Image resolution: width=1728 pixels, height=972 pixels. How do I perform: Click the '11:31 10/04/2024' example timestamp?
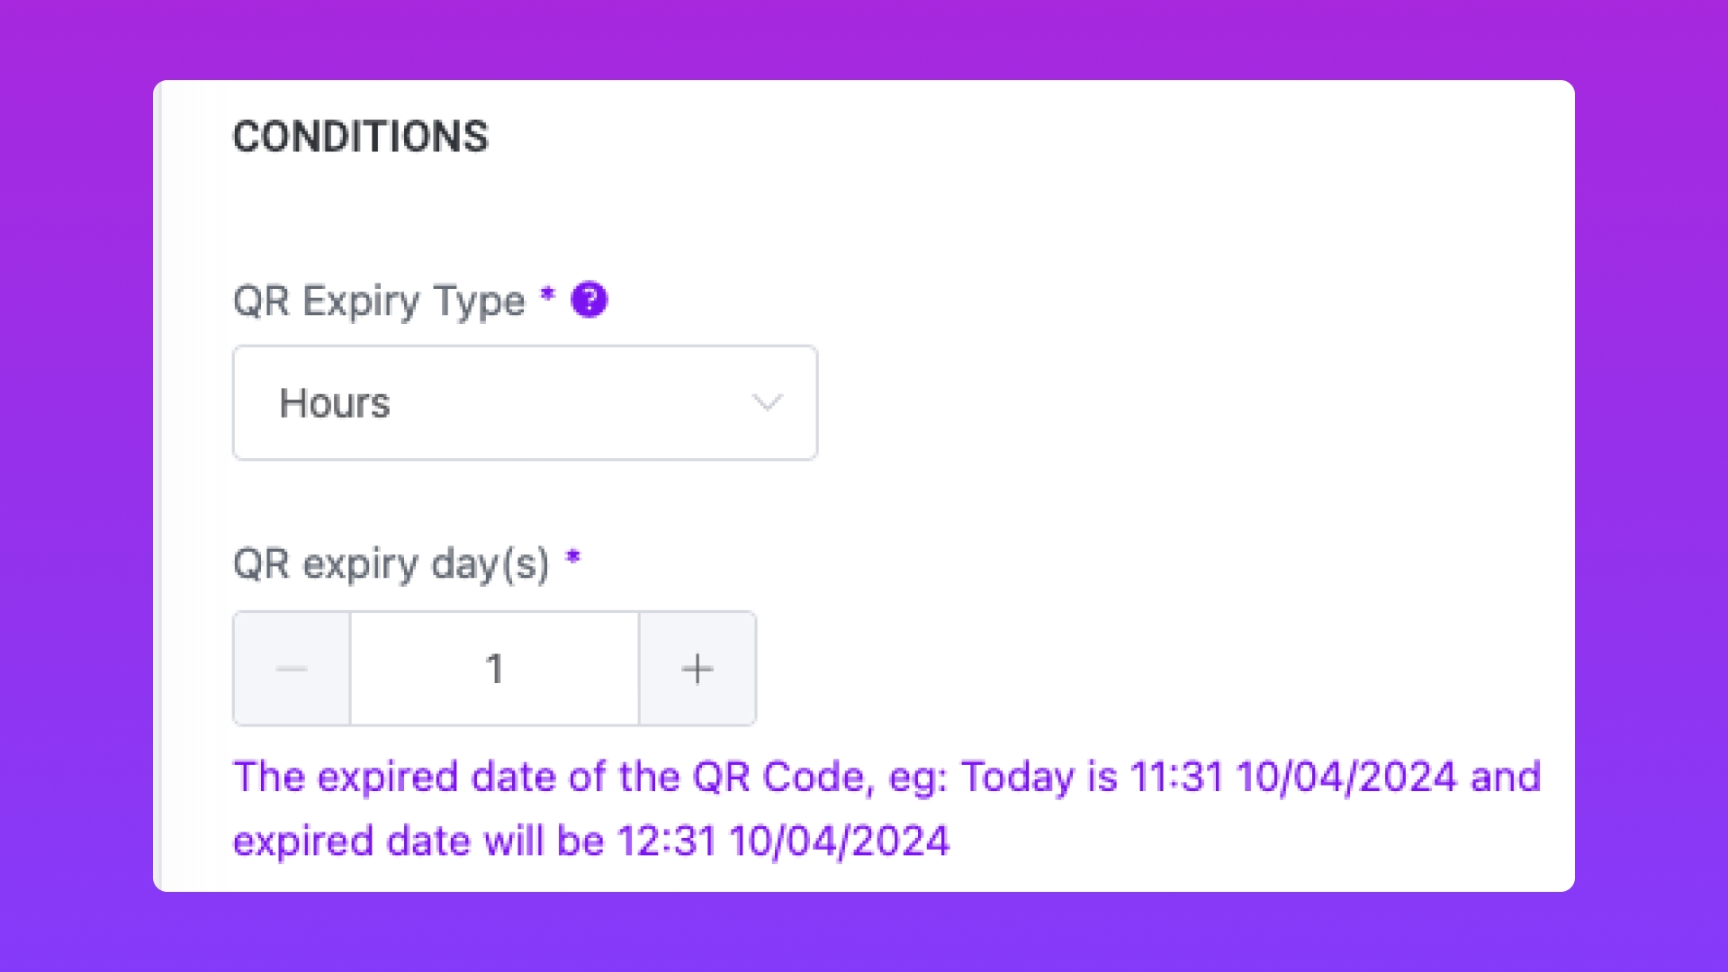pos(1292,777)
